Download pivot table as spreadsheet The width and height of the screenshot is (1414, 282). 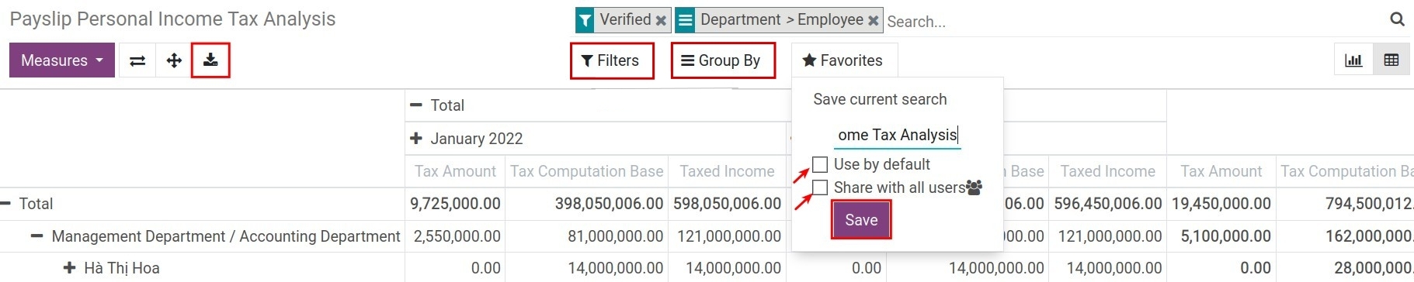pyautogui.click(x=210, y=60)
